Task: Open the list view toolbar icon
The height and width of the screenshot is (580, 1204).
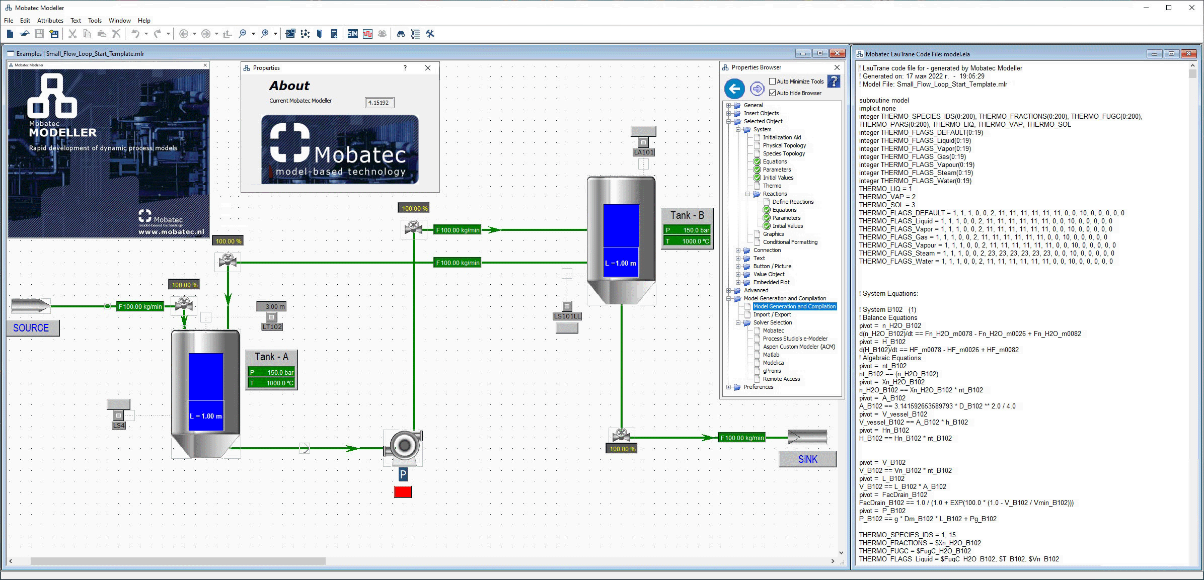Action: tap(415, 34)
